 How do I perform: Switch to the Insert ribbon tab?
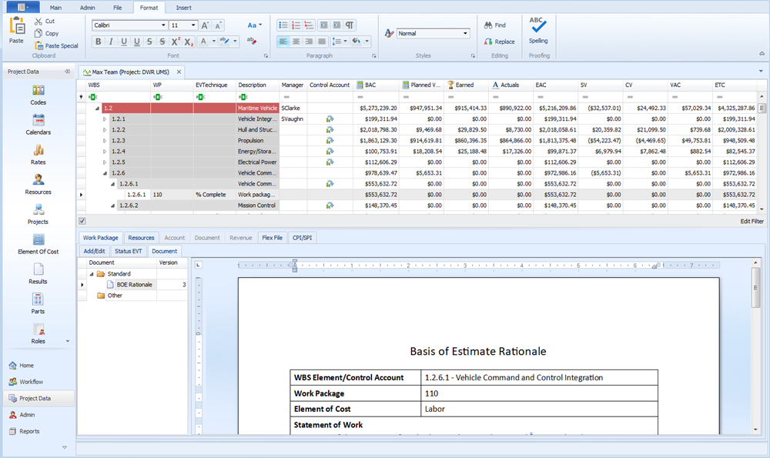coord(183,8)
